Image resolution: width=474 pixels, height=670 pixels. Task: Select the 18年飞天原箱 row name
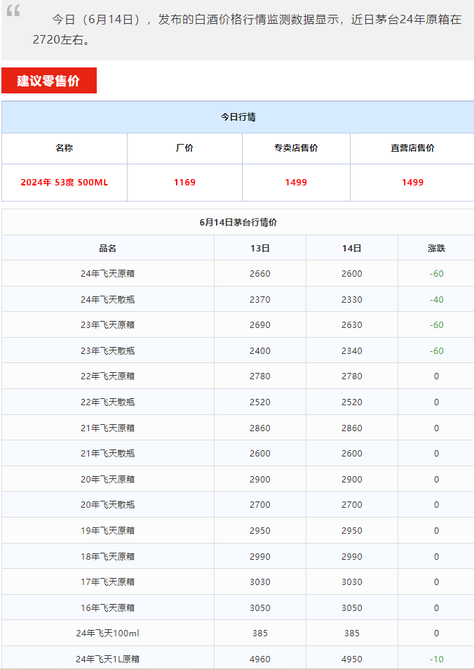(107, 556)
